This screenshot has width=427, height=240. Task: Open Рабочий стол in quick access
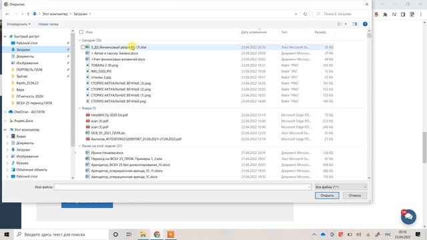(x=27, y=43)
